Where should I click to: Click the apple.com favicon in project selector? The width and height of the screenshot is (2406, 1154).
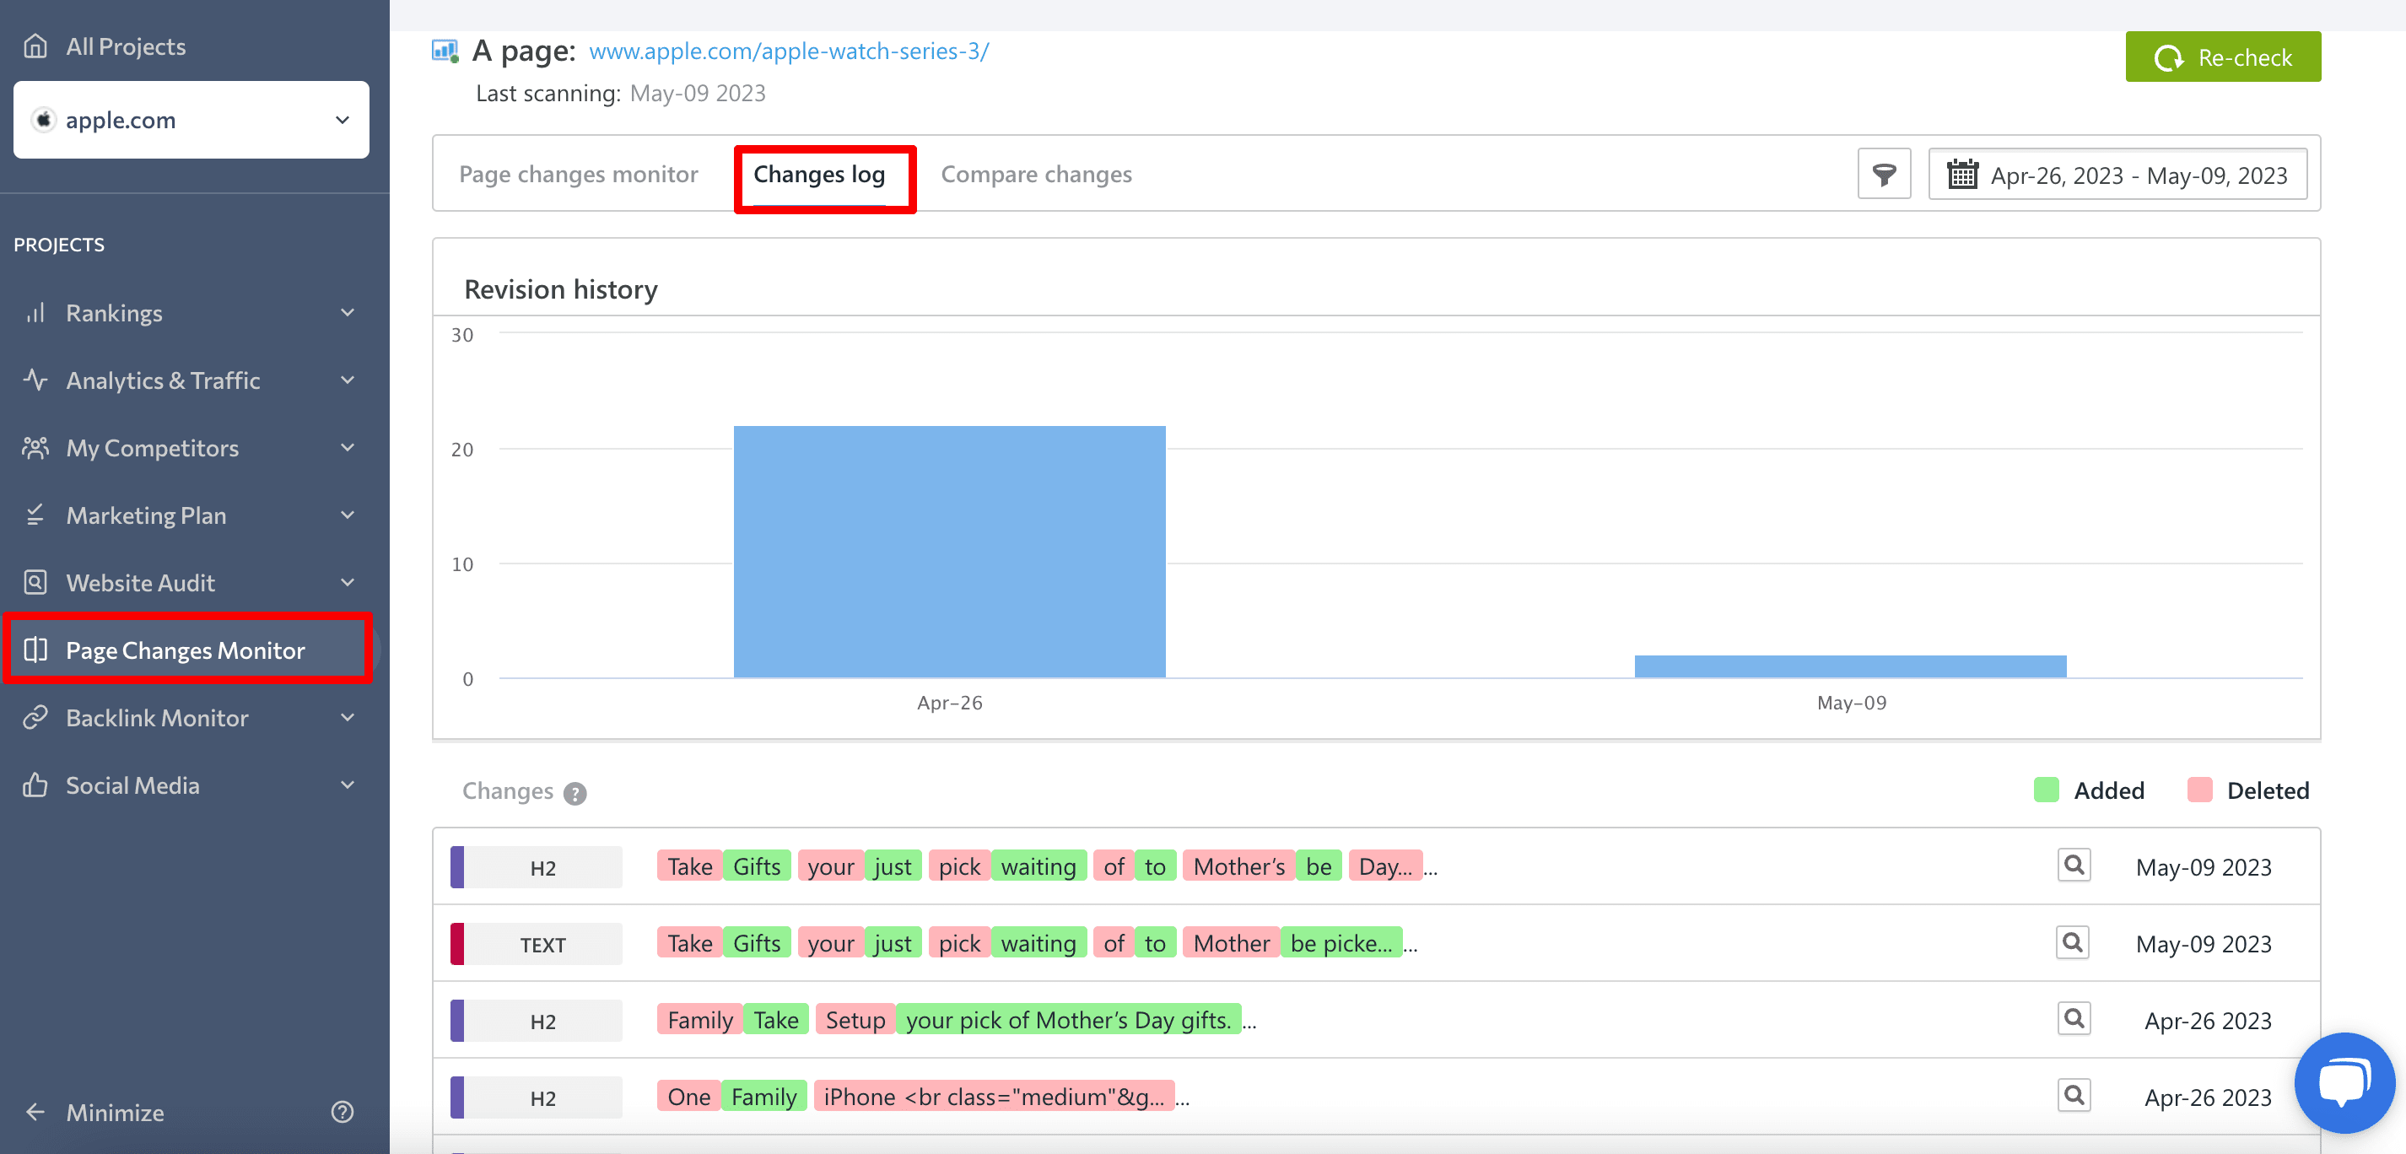coord(43,120)
